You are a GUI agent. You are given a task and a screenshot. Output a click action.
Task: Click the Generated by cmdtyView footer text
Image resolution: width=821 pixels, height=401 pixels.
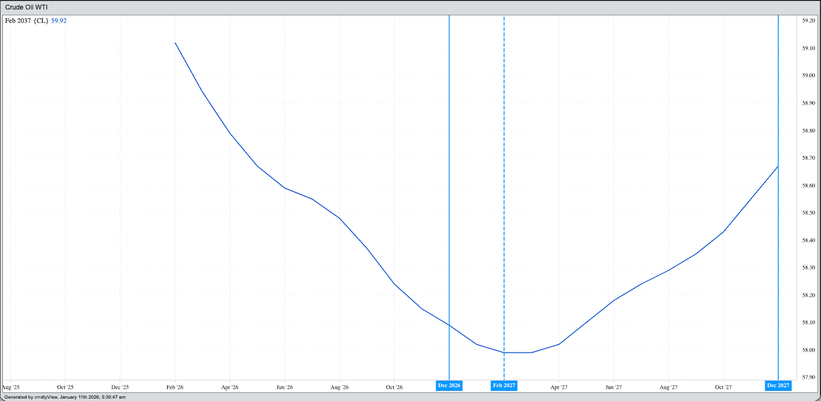65,397
